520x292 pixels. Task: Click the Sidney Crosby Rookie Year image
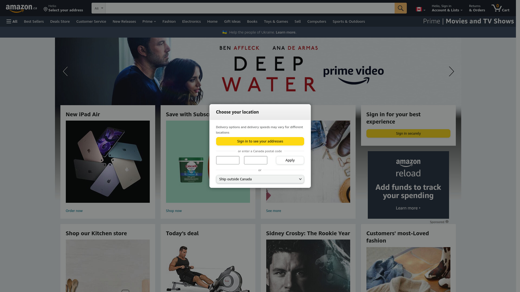coord(308,266)
